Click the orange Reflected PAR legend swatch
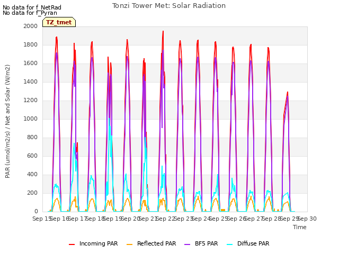 [x=129, y=244]
